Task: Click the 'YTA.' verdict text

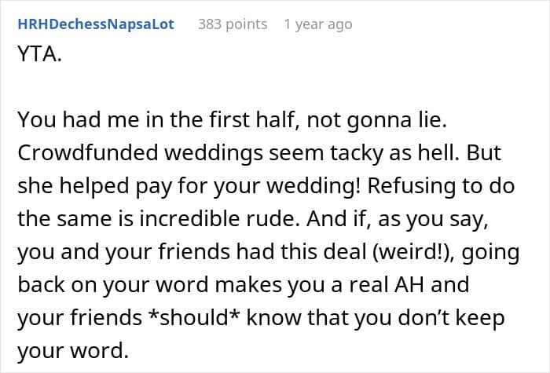Action: (x=39, y=54)
